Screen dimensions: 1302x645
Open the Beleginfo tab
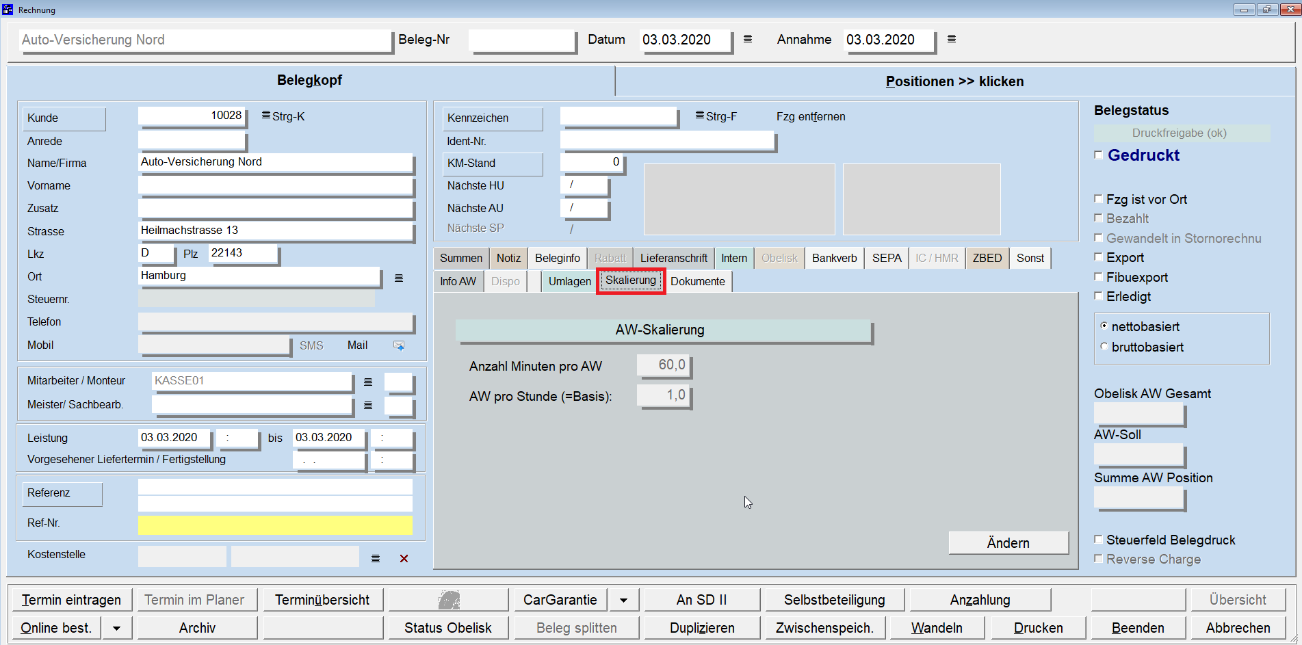558,258
